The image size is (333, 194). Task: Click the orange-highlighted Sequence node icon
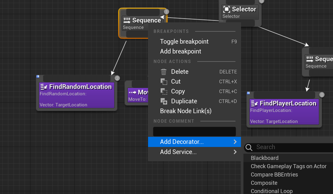click(127, 21)
